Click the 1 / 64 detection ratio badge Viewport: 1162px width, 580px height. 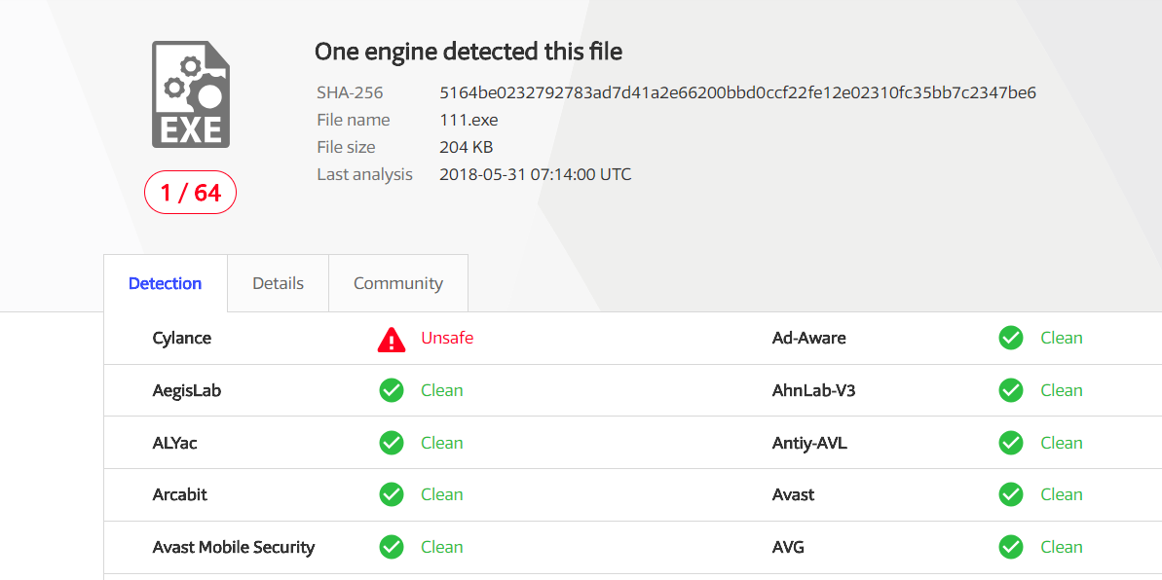(191, 193)
